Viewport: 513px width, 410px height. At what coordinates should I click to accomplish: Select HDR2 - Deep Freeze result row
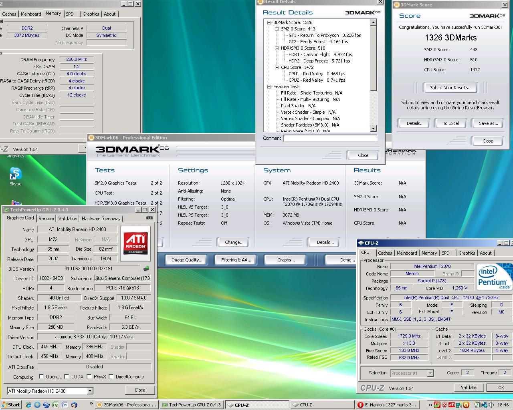click(x=319, y=61)
